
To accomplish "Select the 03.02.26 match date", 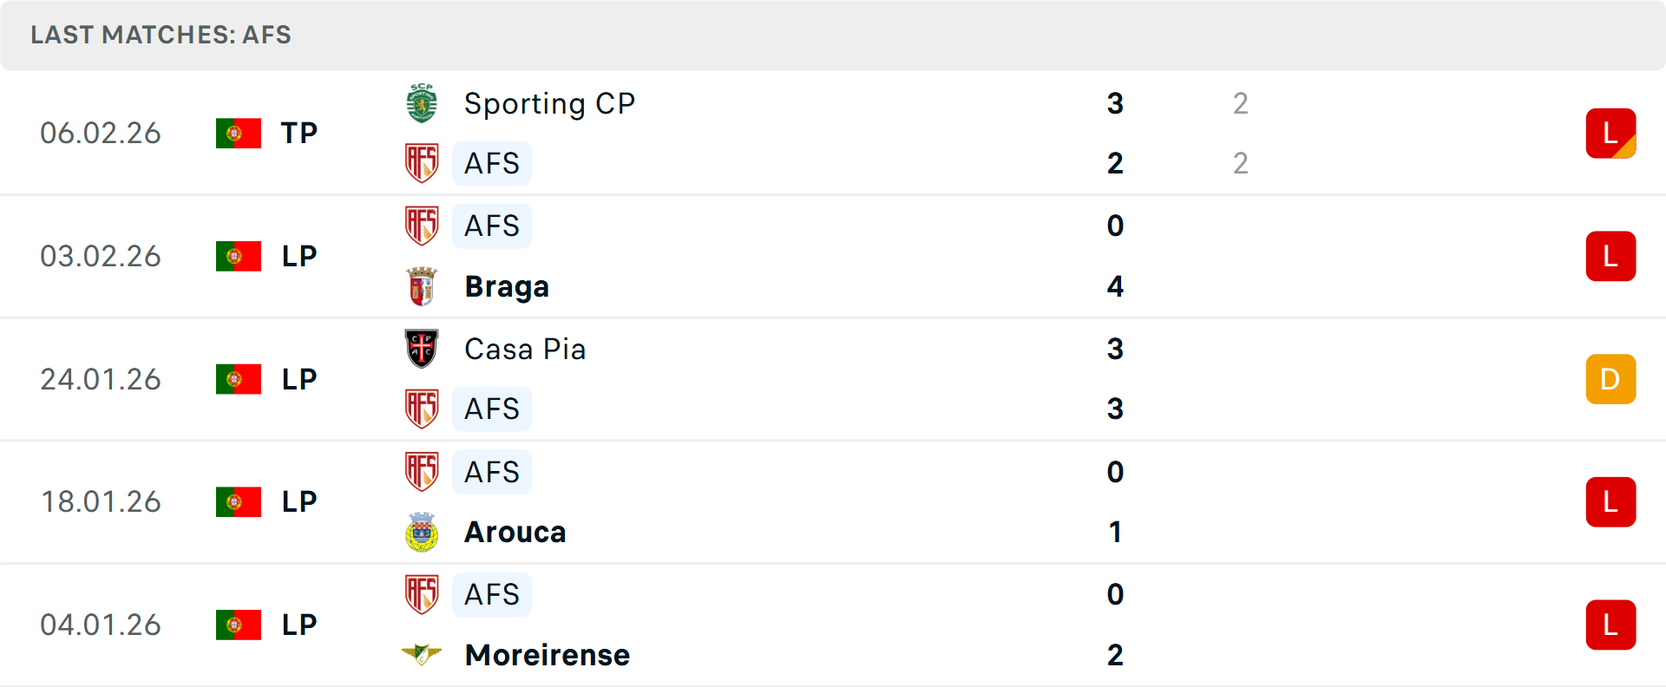I will tap(101, 256).
